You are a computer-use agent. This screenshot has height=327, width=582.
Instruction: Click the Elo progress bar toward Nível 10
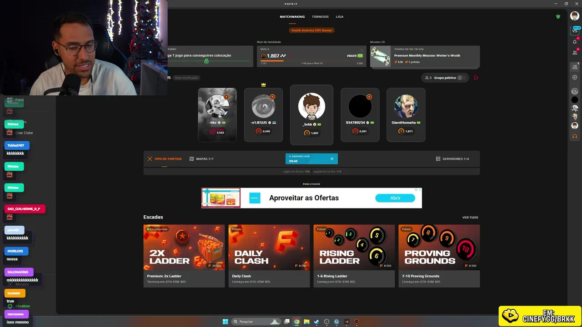(x=311, y=60)
